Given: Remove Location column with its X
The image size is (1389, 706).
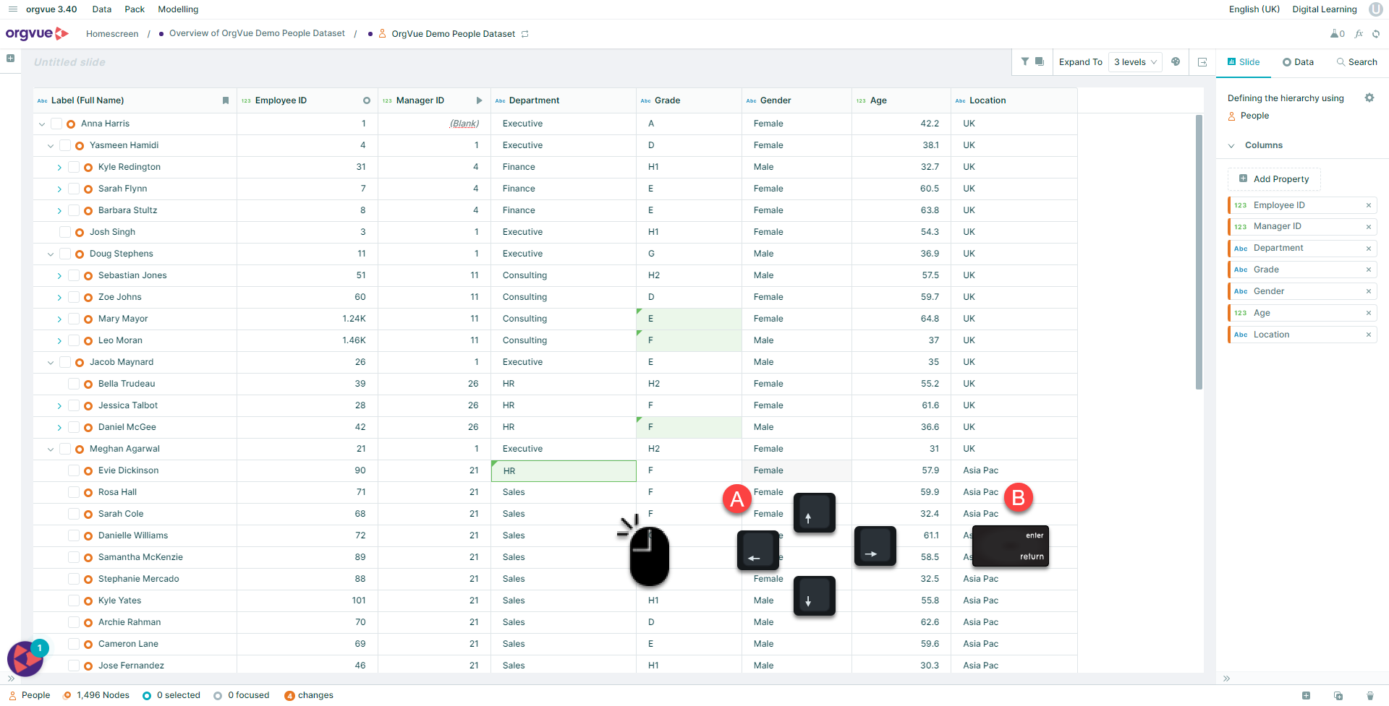Looking at the screenshot, I should 1369,335.
